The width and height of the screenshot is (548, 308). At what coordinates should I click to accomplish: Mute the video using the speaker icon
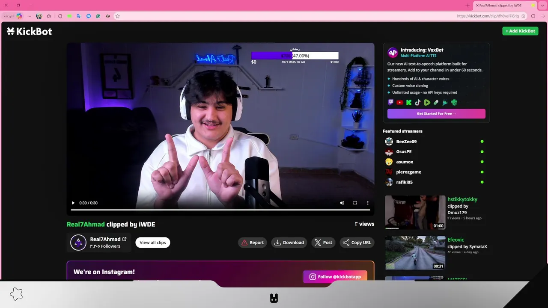pyautogui.click(x=342, y=203)
